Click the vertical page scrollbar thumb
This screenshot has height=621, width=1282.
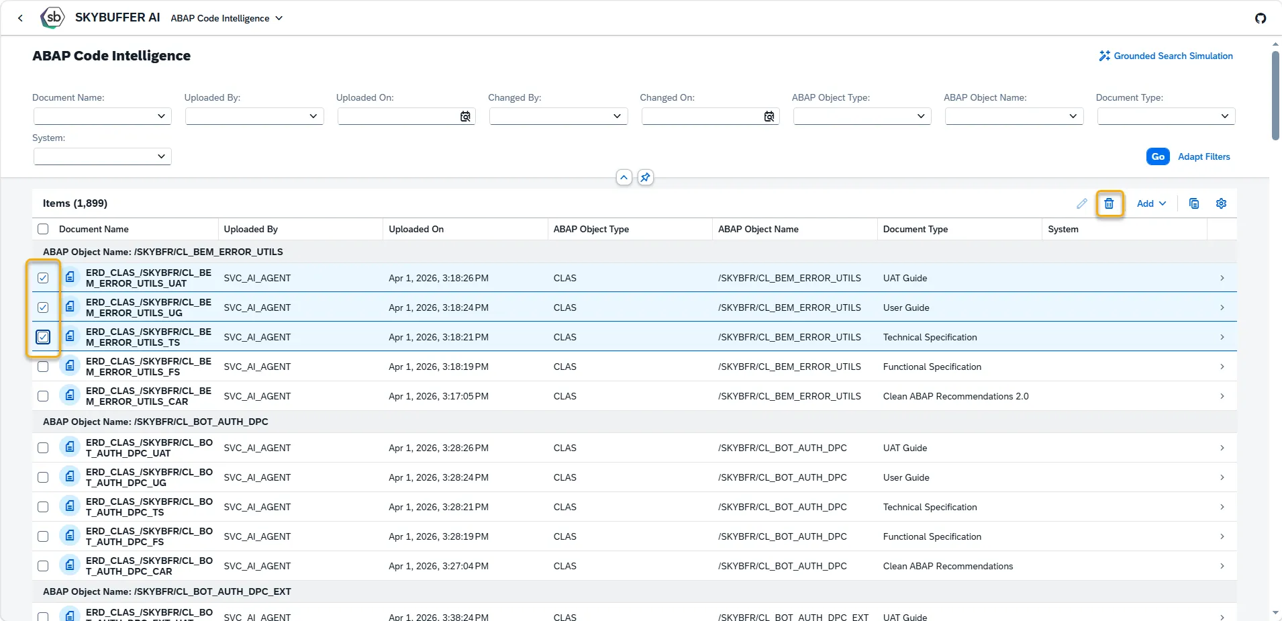click(1275, 95)
